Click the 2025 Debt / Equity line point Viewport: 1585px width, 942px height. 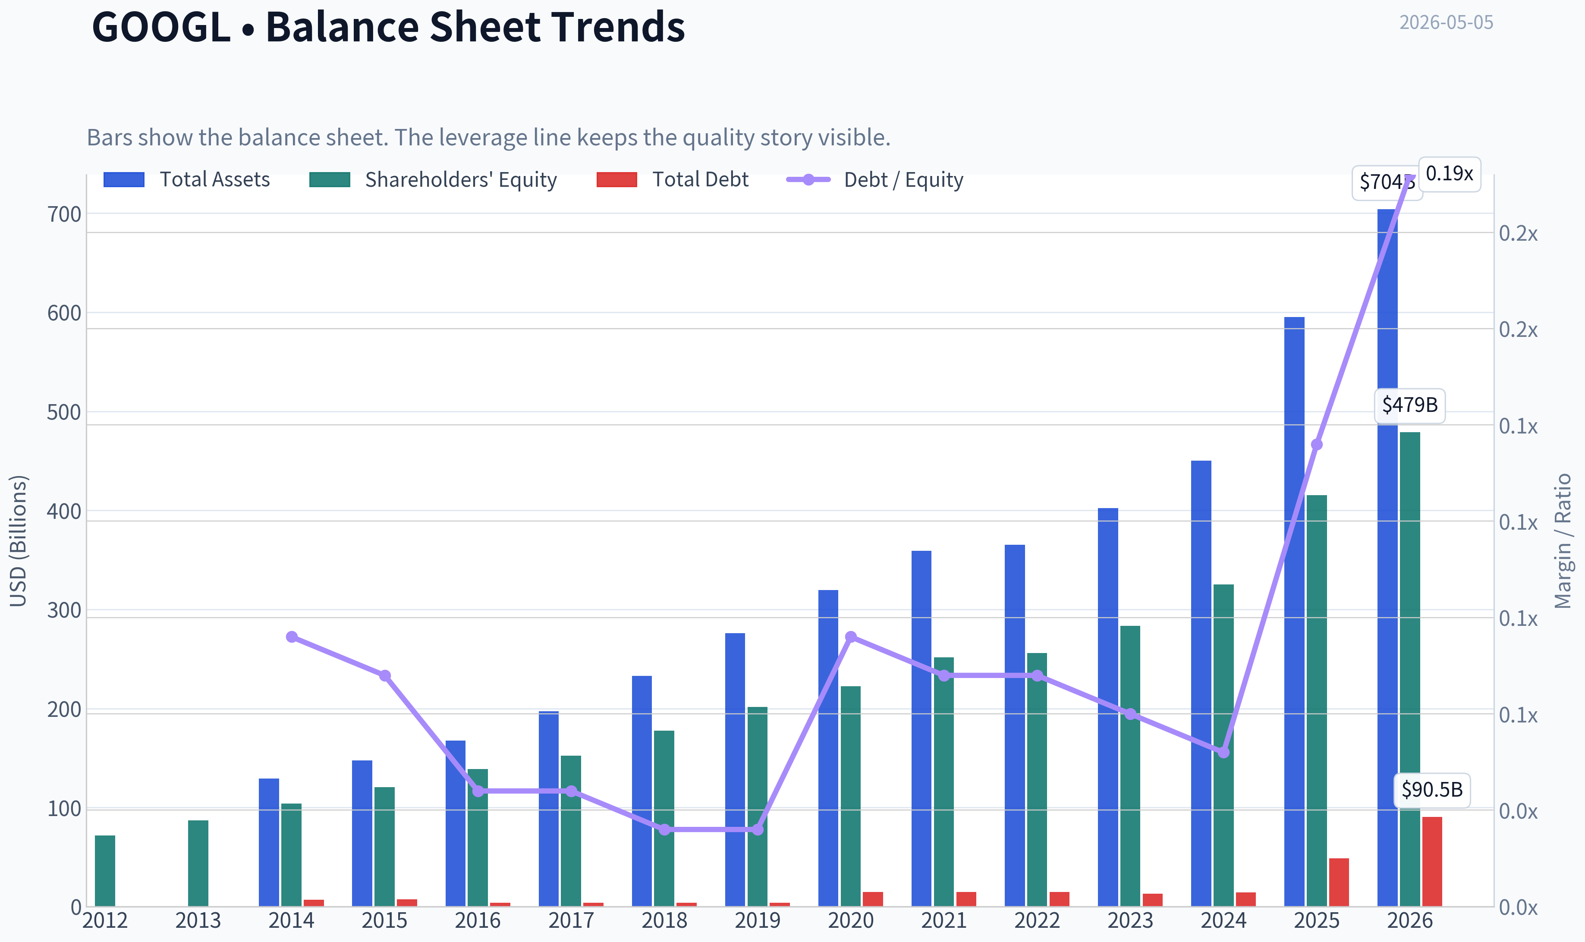pos(1317,444)
